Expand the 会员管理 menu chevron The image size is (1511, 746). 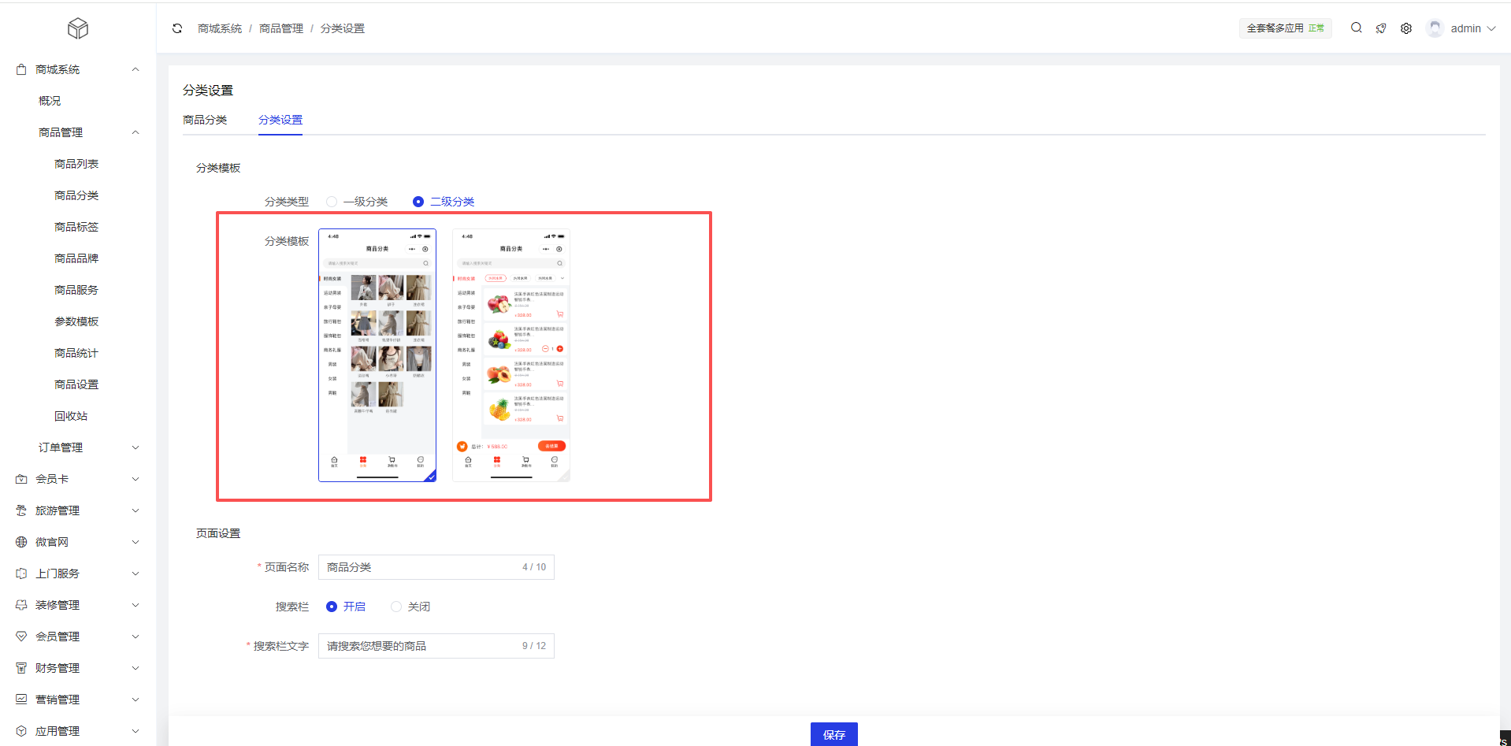click(x=136, y=637)
